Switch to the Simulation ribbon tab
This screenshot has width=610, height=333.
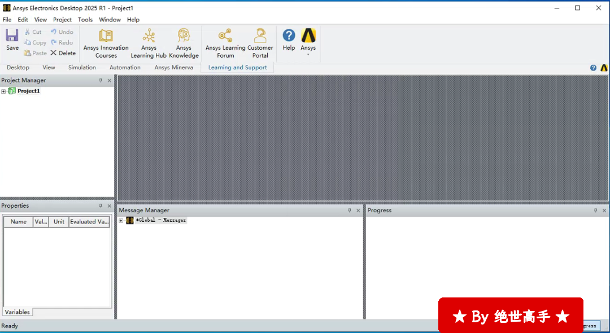click(x=82, y=68)
